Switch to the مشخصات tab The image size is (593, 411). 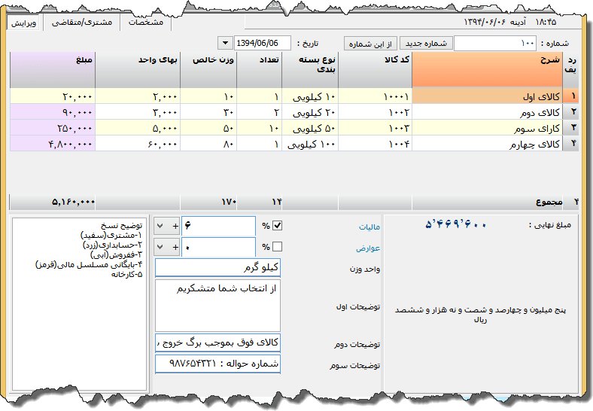pyautogui.click(x=146, y=23)
